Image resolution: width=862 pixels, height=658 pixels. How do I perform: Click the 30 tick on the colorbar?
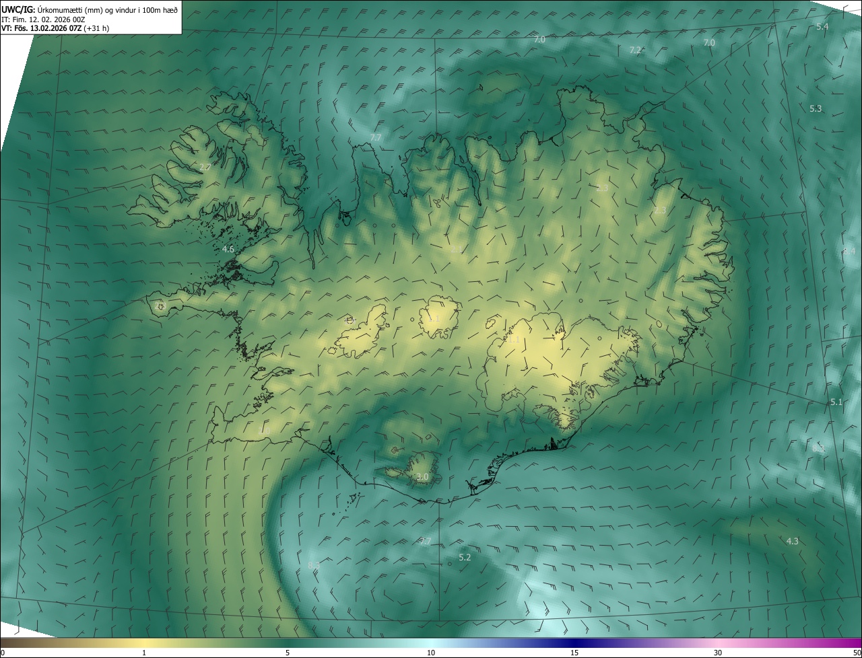tap(718, 653)
